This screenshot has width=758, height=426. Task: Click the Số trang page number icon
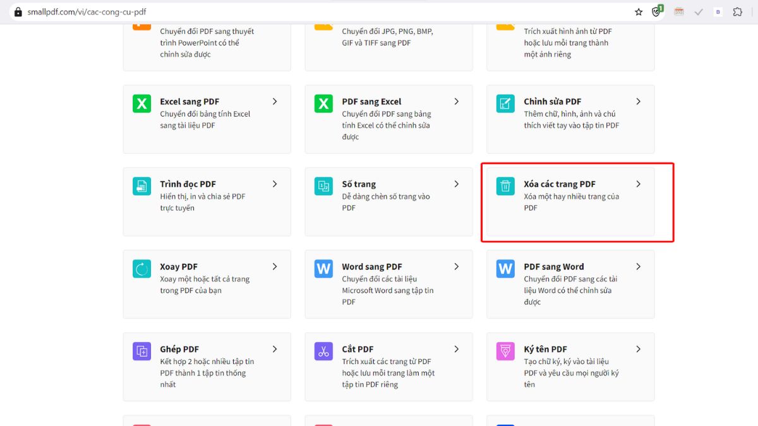tap(323, 186)
